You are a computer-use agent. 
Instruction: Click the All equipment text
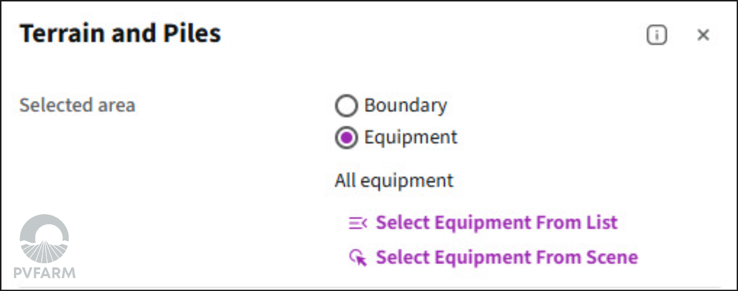[x=394, y=181]
